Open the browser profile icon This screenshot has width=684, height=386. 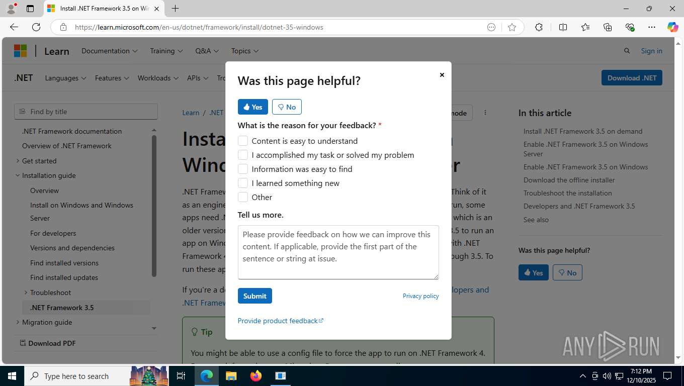pyautogui.click(x=11, y=9)
